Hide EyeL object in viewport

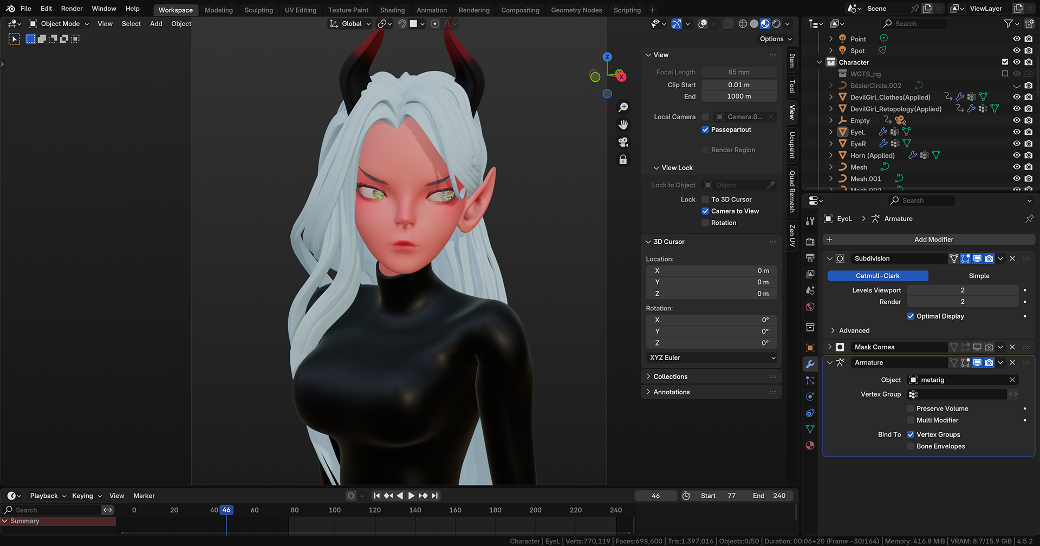click(x=1017, y=132)
